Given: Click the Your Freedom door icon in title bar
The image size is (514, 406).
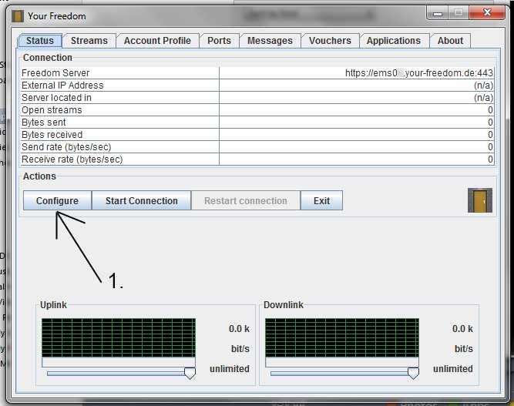Looking at the screenshot, I should (18, 16).
